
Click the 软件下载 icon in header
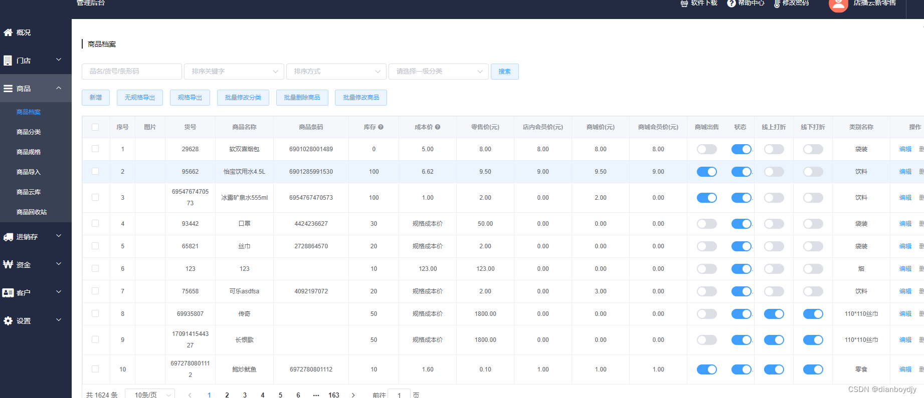pos(684,3)
